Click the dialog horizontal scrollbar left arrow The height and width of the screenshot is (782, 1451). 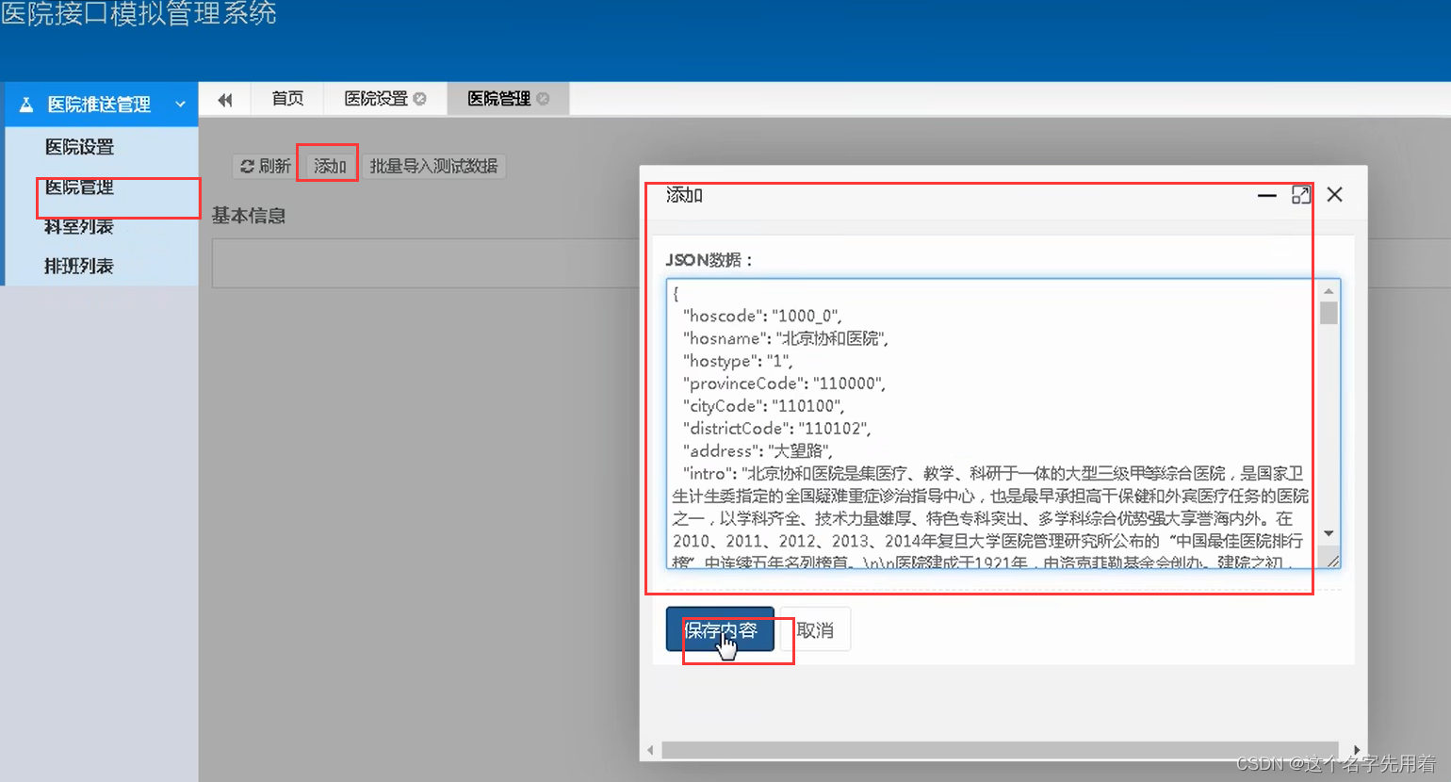(650, 750)
